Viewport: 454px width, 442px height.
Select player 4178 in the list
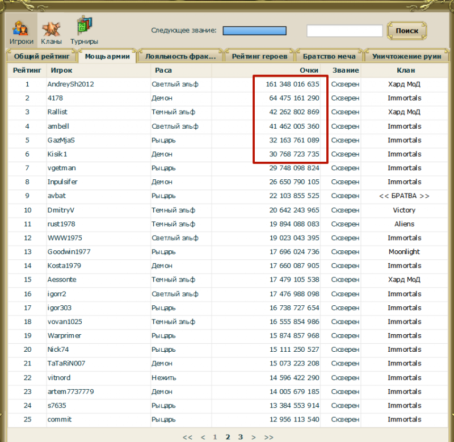tap(55, 98)
